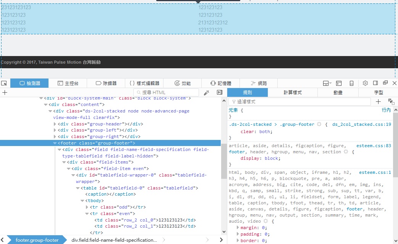
Task: Open the 計算樣式 computed styles tab
Action: click(x=293, y=92)
